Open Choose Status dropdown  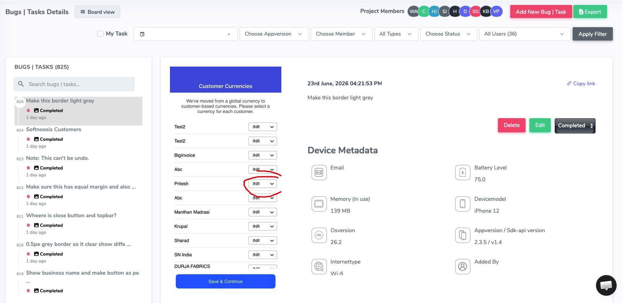[449, 34]
